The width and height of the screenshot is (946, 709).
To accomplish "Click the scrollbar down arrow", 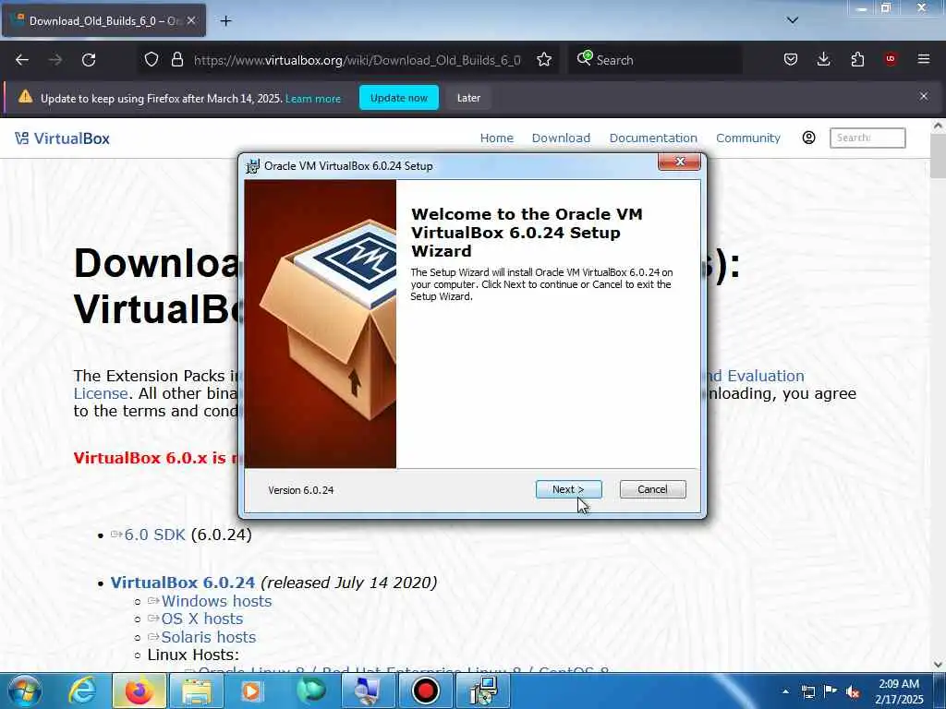I will 938,665.
